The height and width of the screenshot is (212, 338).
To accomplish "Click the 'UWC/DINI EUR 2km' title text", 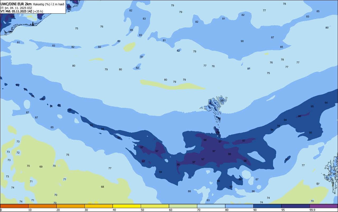I will point(16,4).
